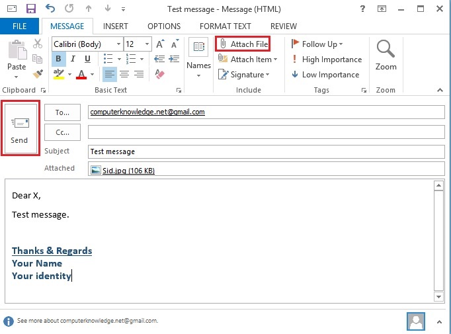Open the Follow Up flag menu
The height and width of the screenshot is (334, 451).
pos(317,44)
